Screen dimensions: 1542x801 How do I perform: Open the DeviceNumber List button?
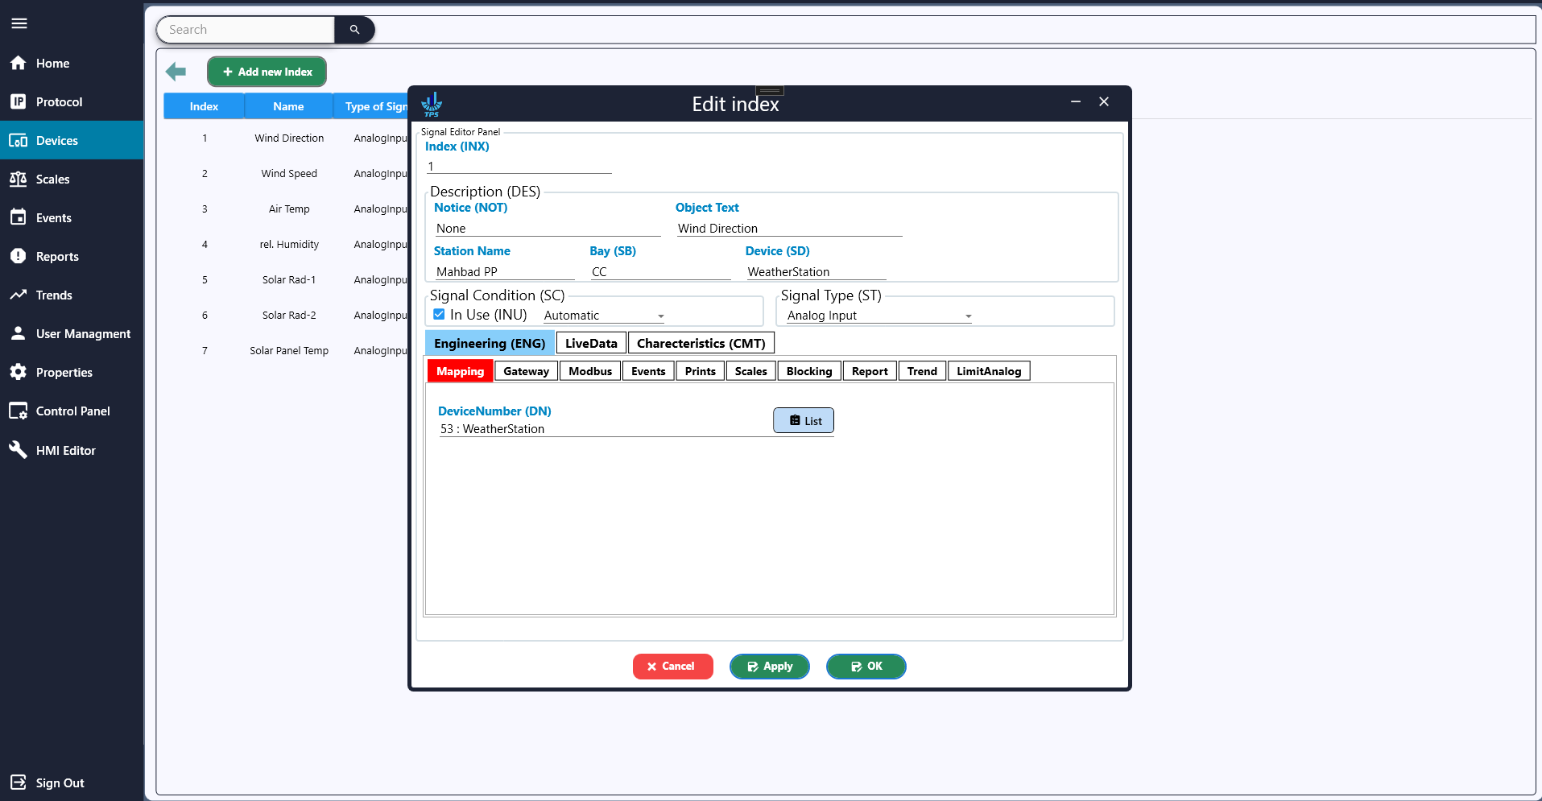(803, 420)
